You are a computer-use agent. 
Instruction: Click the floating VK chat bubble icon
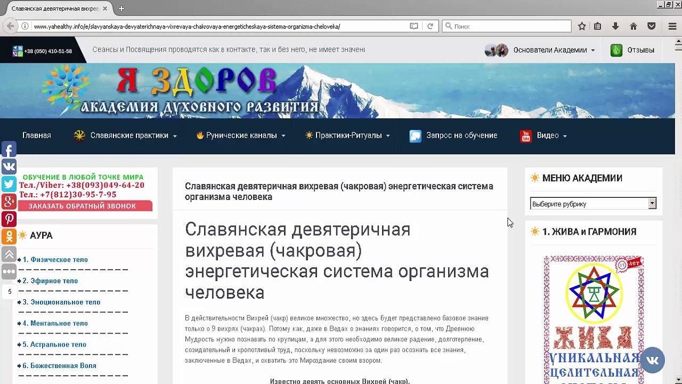pos(653,360)
